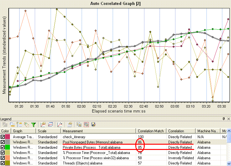
Task: Toggle checkbox for Threads (Objects):alabama row
Action: coord(3,163)
